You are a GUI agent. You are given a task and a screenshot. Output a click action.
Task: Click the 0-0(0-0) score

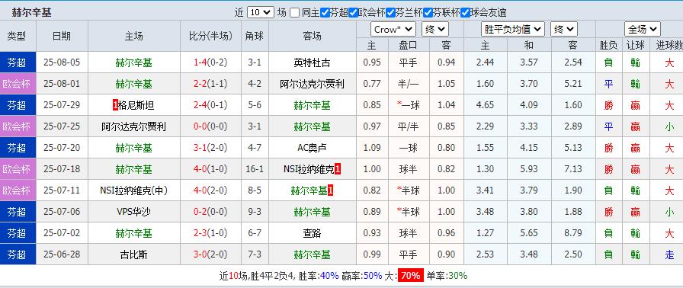click(x=210, y=126)
